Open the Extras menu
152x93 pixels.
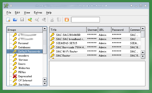point(38,13)
